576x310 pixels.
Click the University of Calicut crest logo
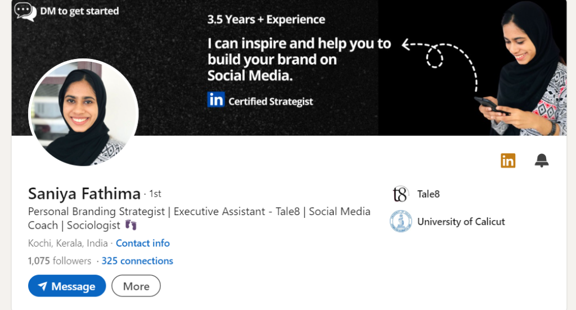(400, 222)
